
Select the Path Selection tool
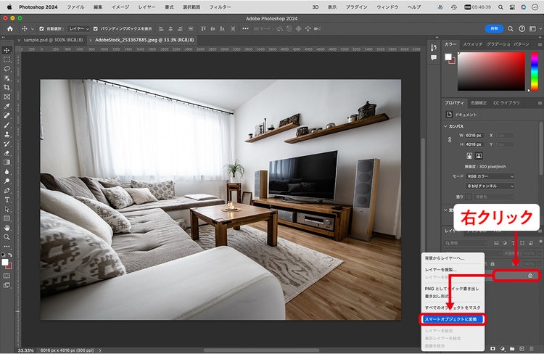[7, 209]
